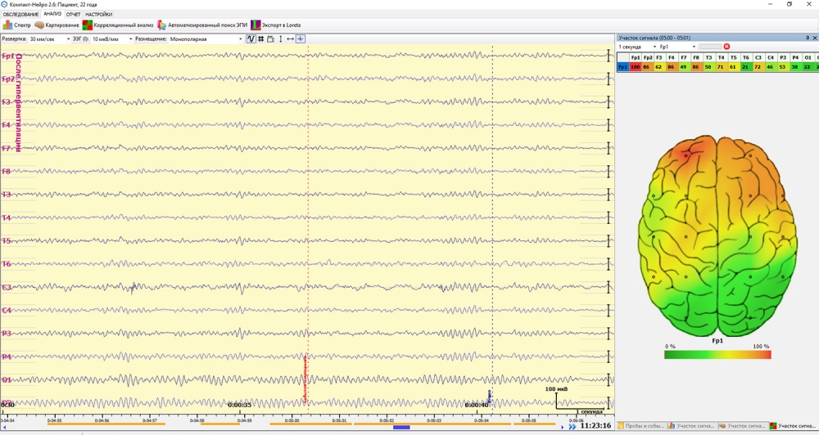819x435 pixels.
Task: Click Экспорт в Loreta icon
Action: click(x=275, y=25)
